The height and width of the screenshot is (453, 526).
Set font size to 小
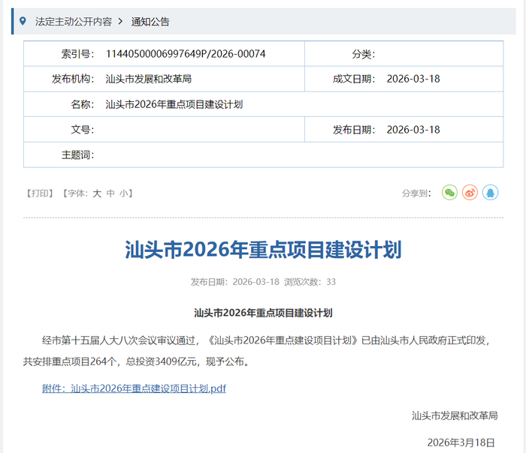point(124,193)
